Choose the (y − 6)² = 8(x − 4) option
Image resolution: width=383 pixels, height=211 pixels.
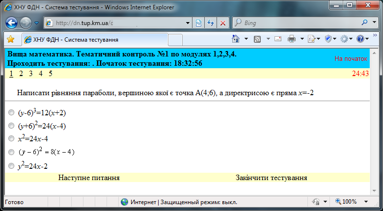[x=11, y=152]
